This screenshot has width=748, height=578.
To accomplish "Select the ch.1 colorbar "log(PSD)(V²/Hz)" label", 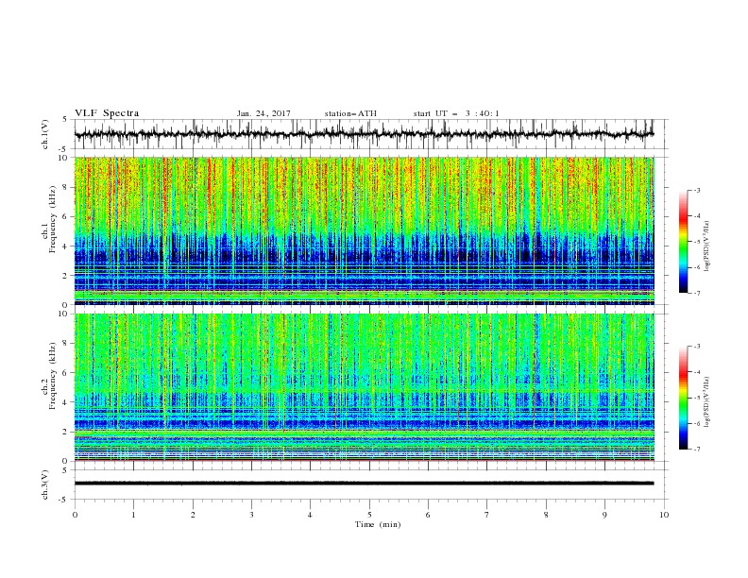I will click(x=707, y=246).
